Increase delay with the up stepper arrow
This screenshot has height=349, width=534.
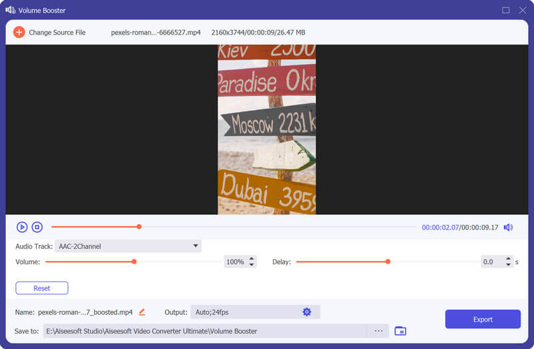tap(508, 259)
